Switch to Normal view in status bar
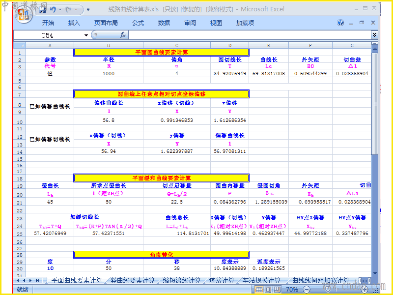Image resolution: width=393 pixels, height=295 pixels. coord(259,290)
